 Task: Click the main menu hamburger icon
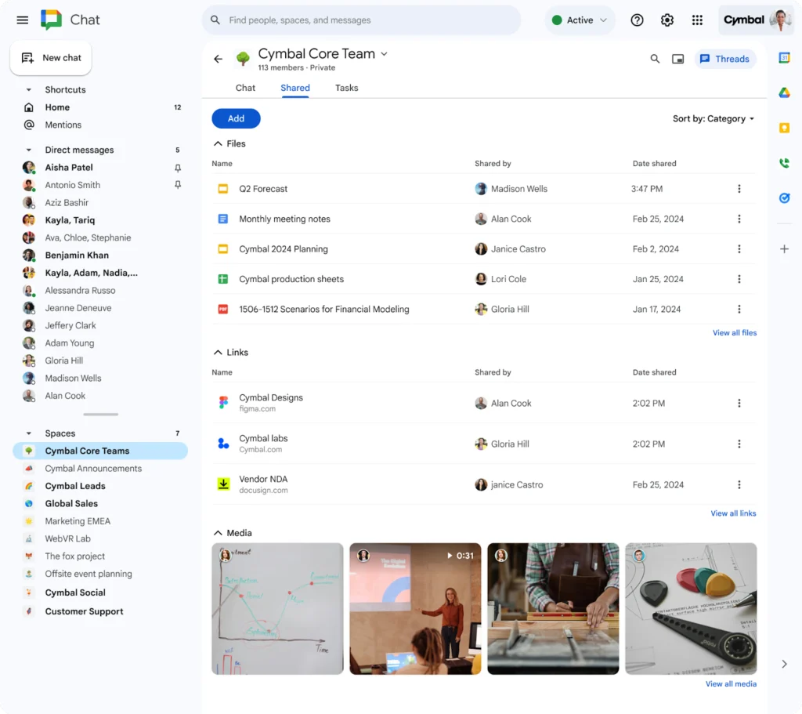click(x=22, y=20)
